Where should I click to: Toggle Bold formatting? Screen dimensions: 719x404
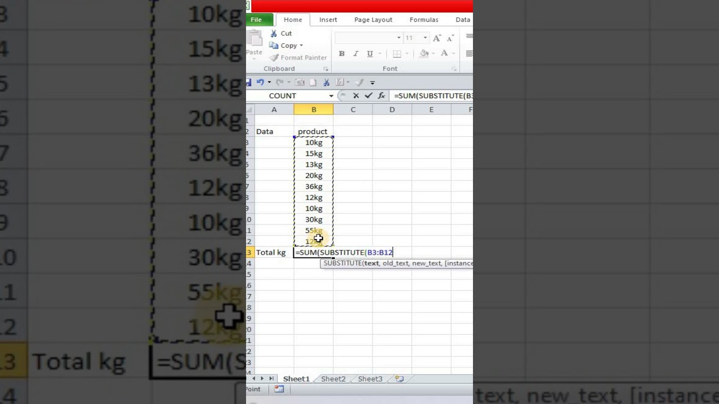coord(342,54)
